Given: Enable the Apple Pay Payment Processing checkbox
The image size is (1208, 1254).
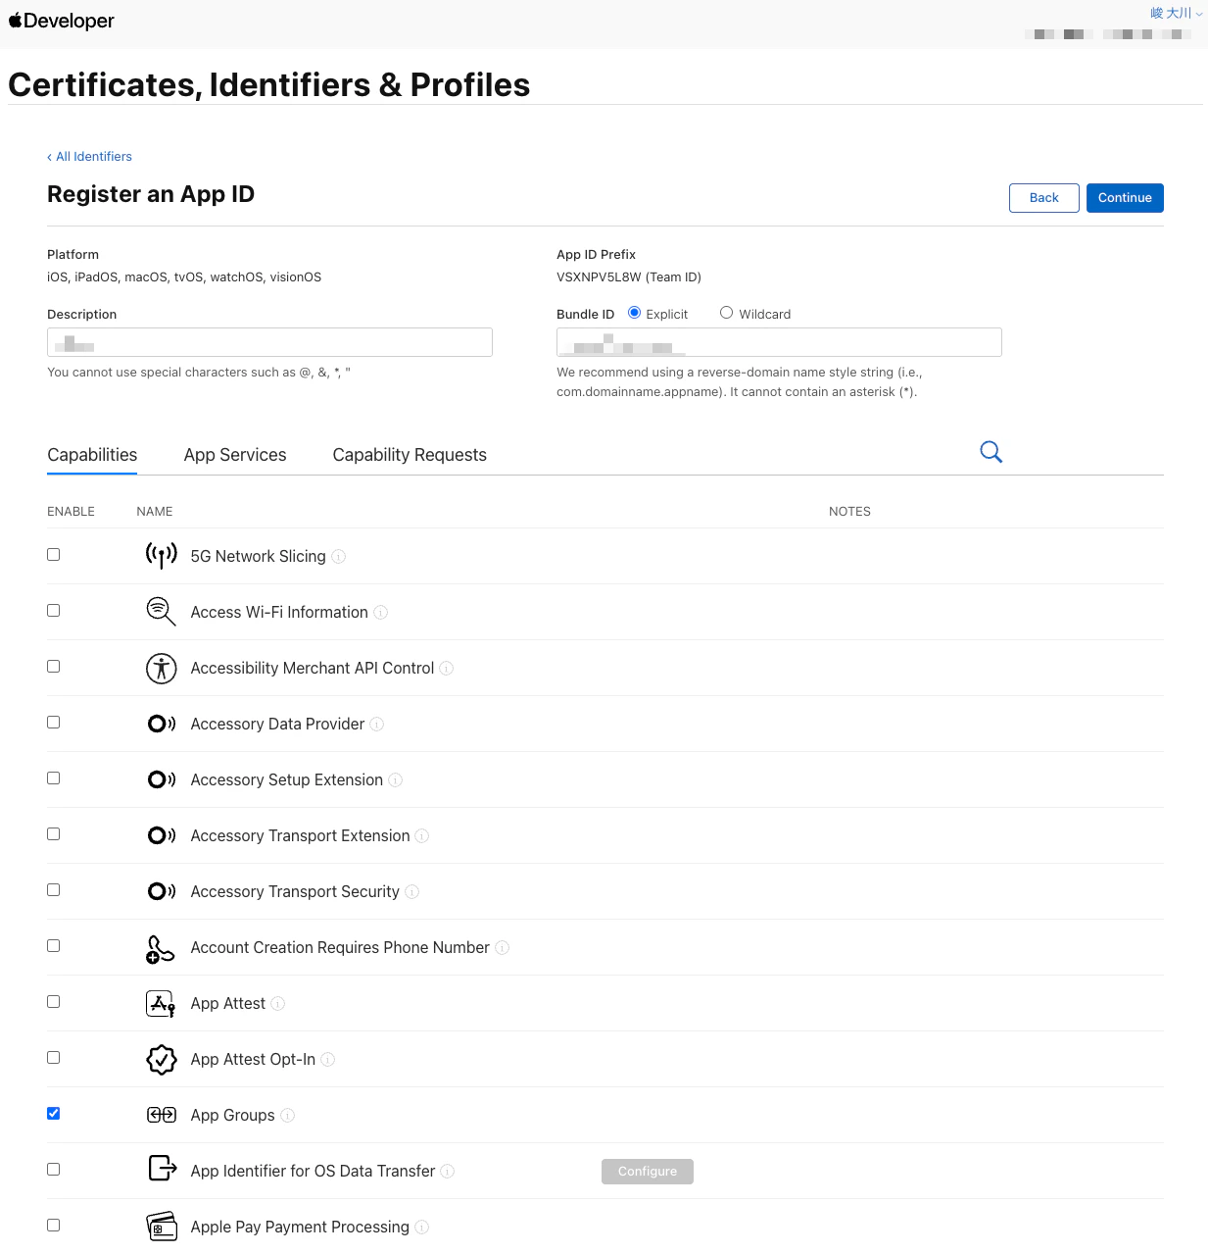Looking at the screenshot, I should click(x=54, y=1226).
